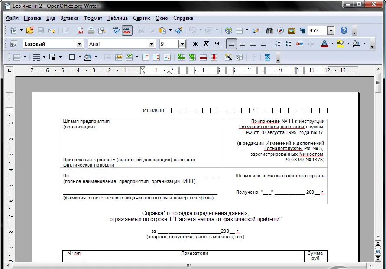386x269 pixels.
Task: Open the Gallery icon
Action: pyautogui.click(x=292, y=30)
